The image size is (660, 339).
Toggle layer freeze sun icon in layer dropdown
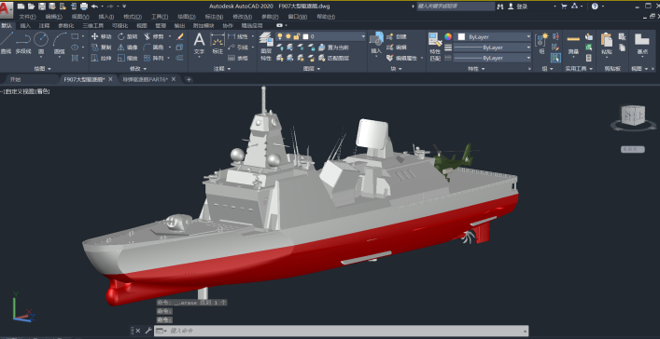point(288,36)
